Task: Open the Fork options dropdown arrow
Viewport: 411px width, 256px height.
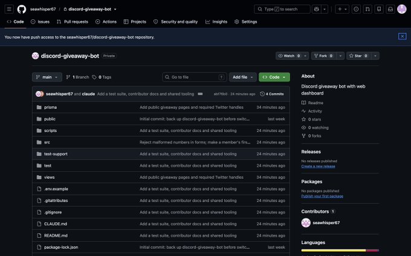Action: pyautogui.click(x=340, y=55)
